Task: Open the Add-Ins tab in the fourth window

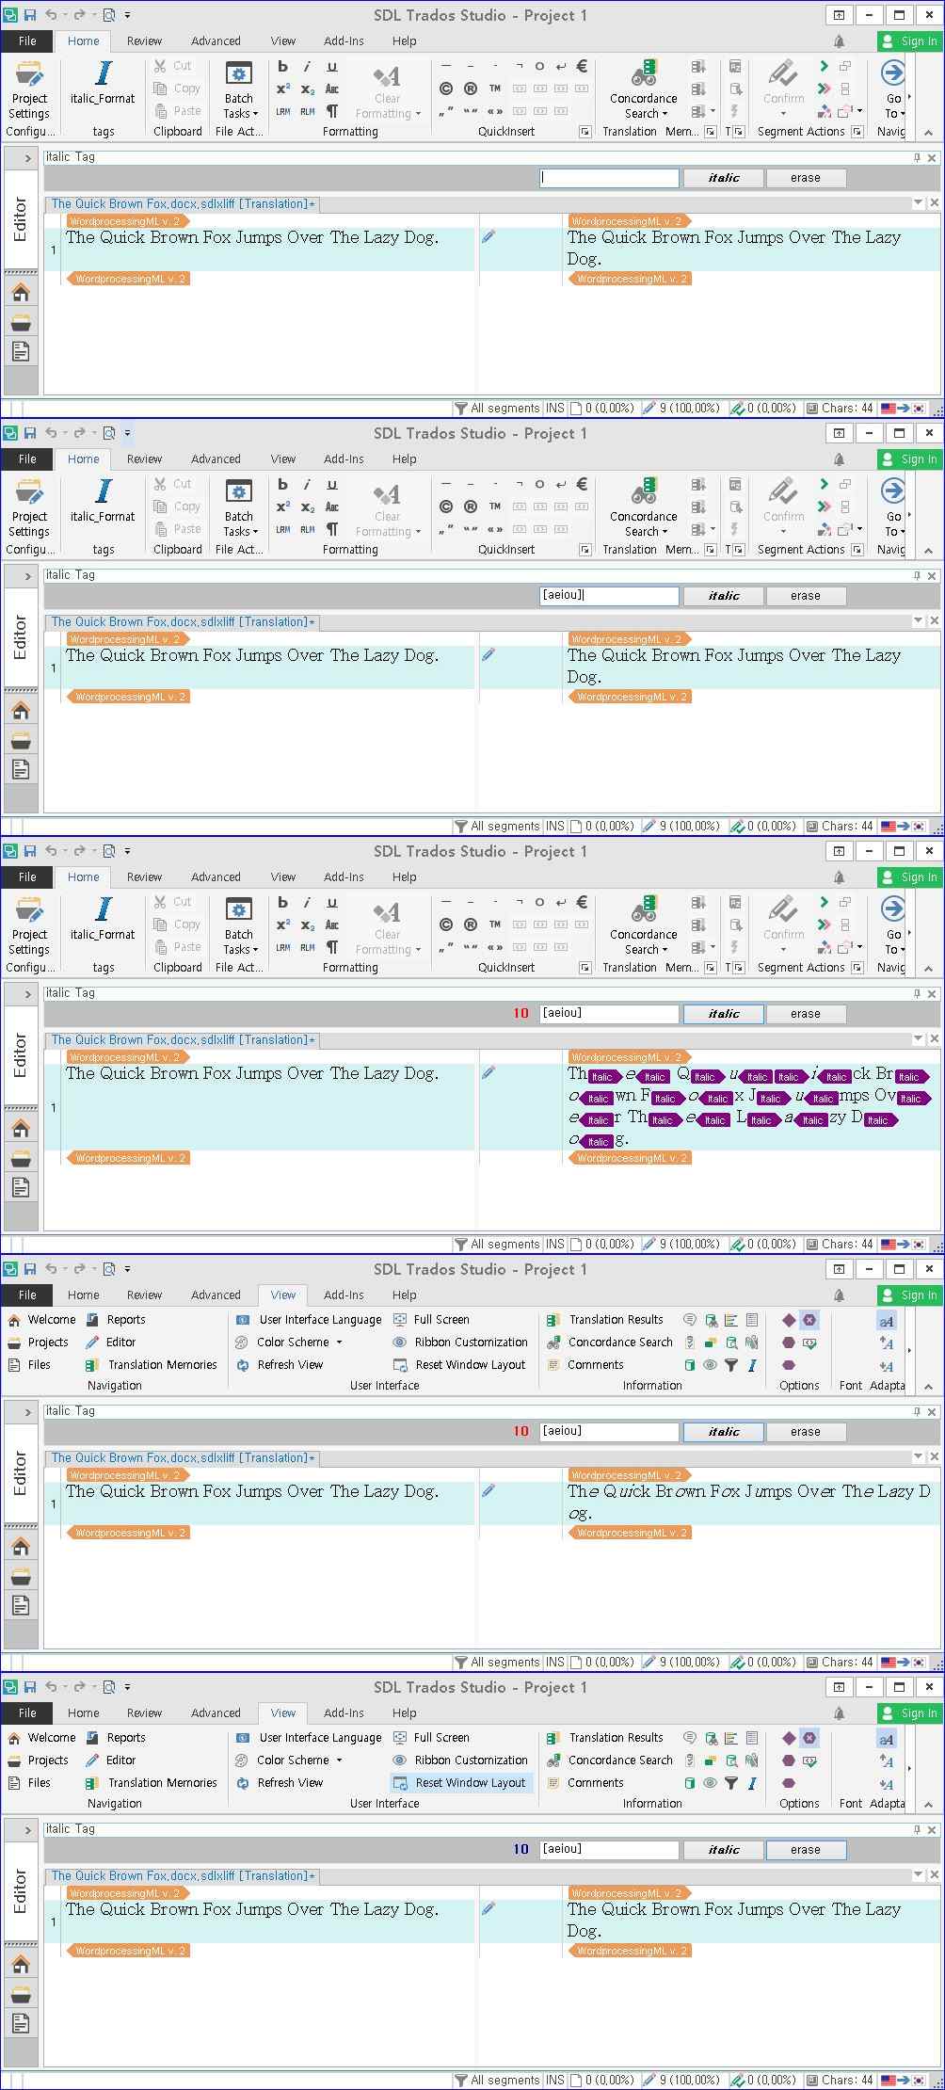Action: [344, 1295]
